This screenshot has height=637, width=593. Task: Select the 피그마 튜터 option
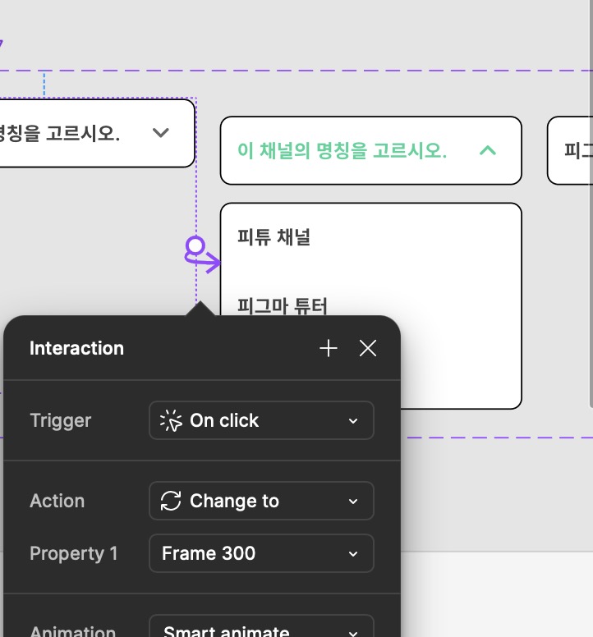click(x=282, y=305)
